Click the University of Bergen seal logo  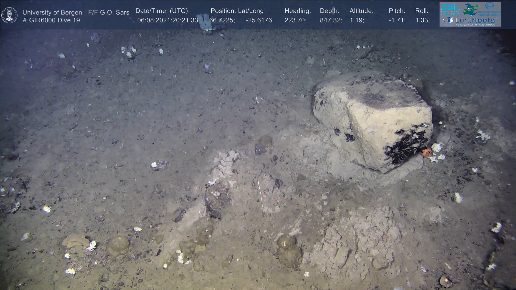(9, 15)
